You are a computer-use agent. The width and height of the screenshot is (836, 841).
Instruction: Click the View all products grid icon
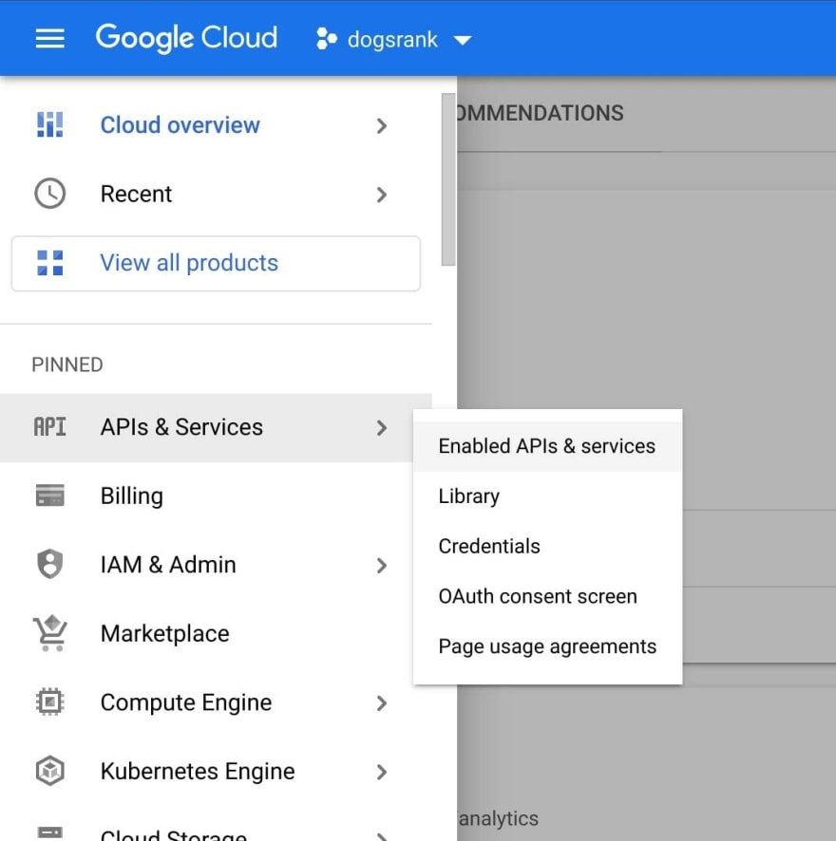pos(50,263)
